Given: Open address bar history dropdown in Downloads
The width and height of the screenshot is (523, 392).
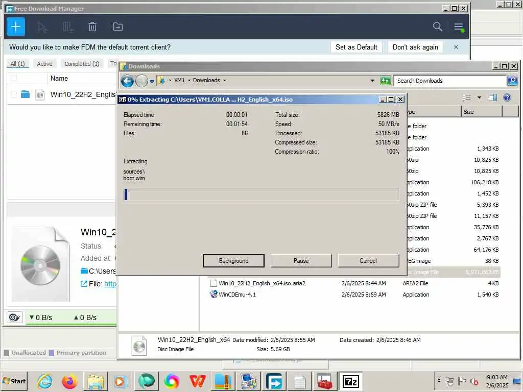Looking at the screenshot, I should pos(372,80).
